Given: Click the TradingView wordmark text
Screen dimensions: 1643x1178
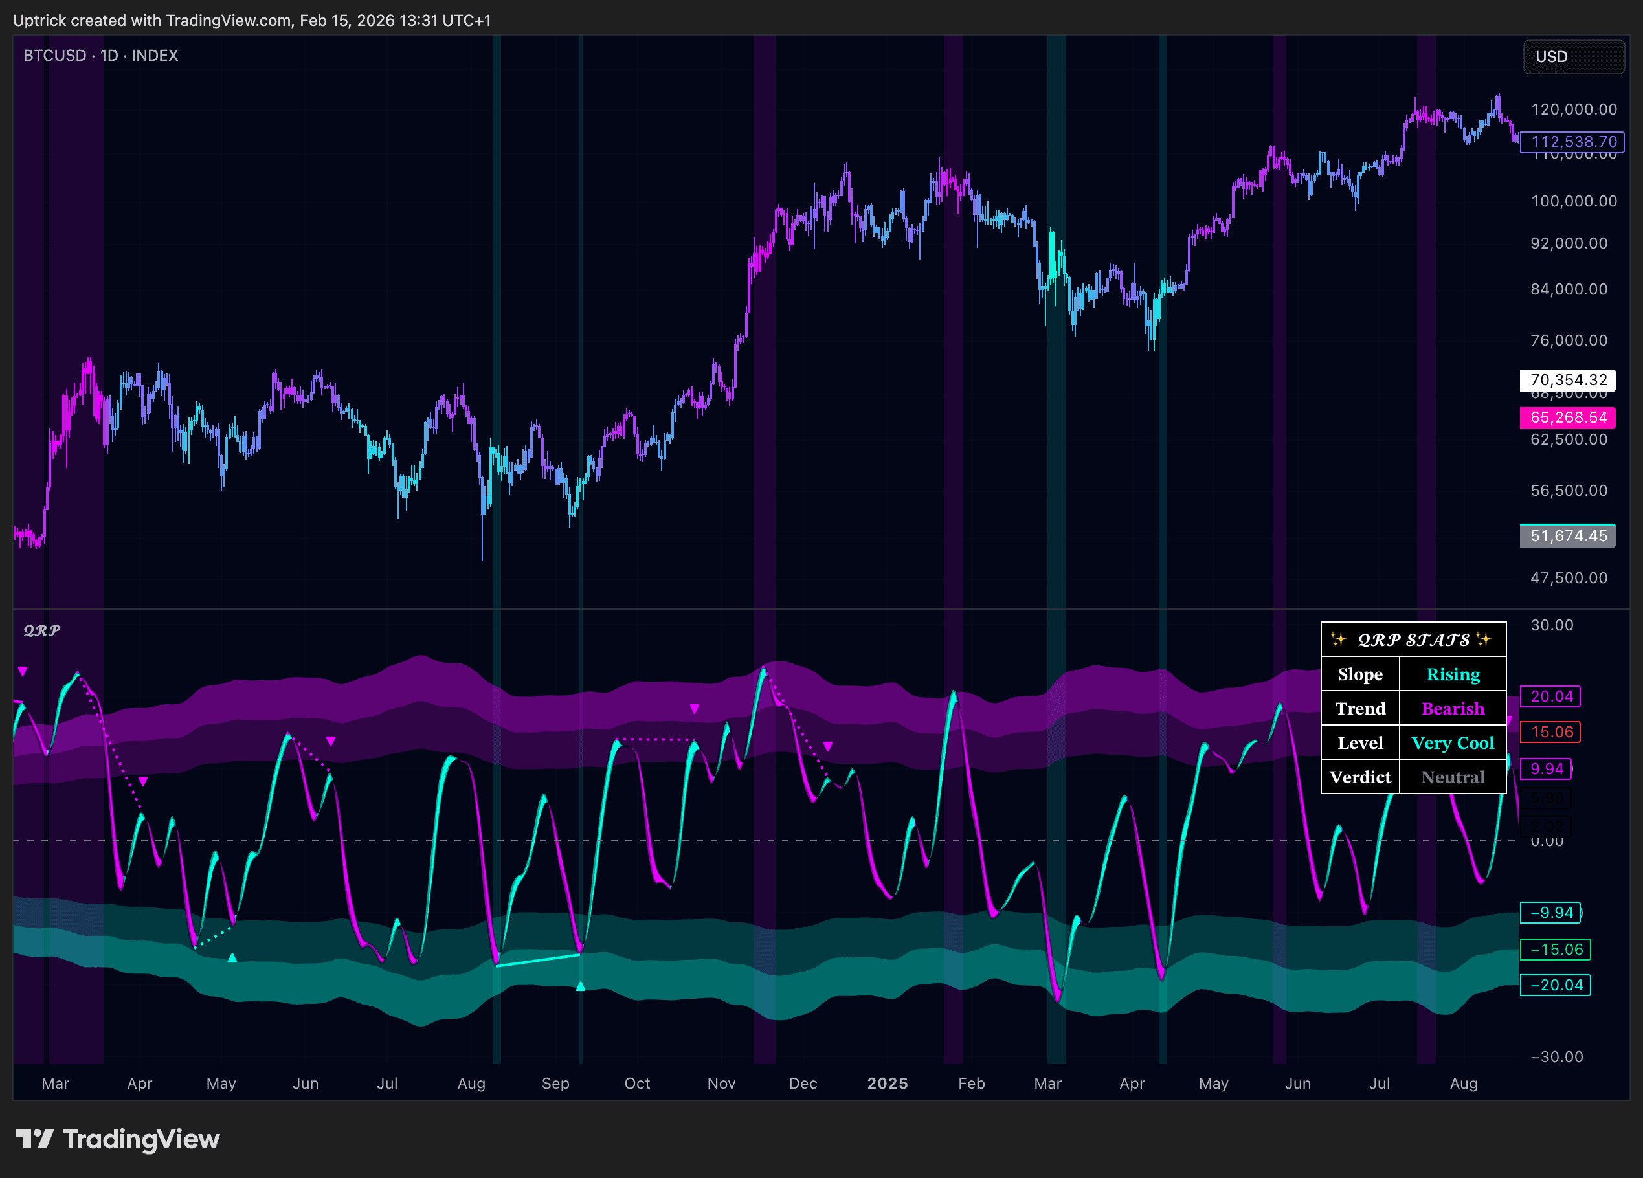Looking at the screenshot, I should coord(141,1139).
